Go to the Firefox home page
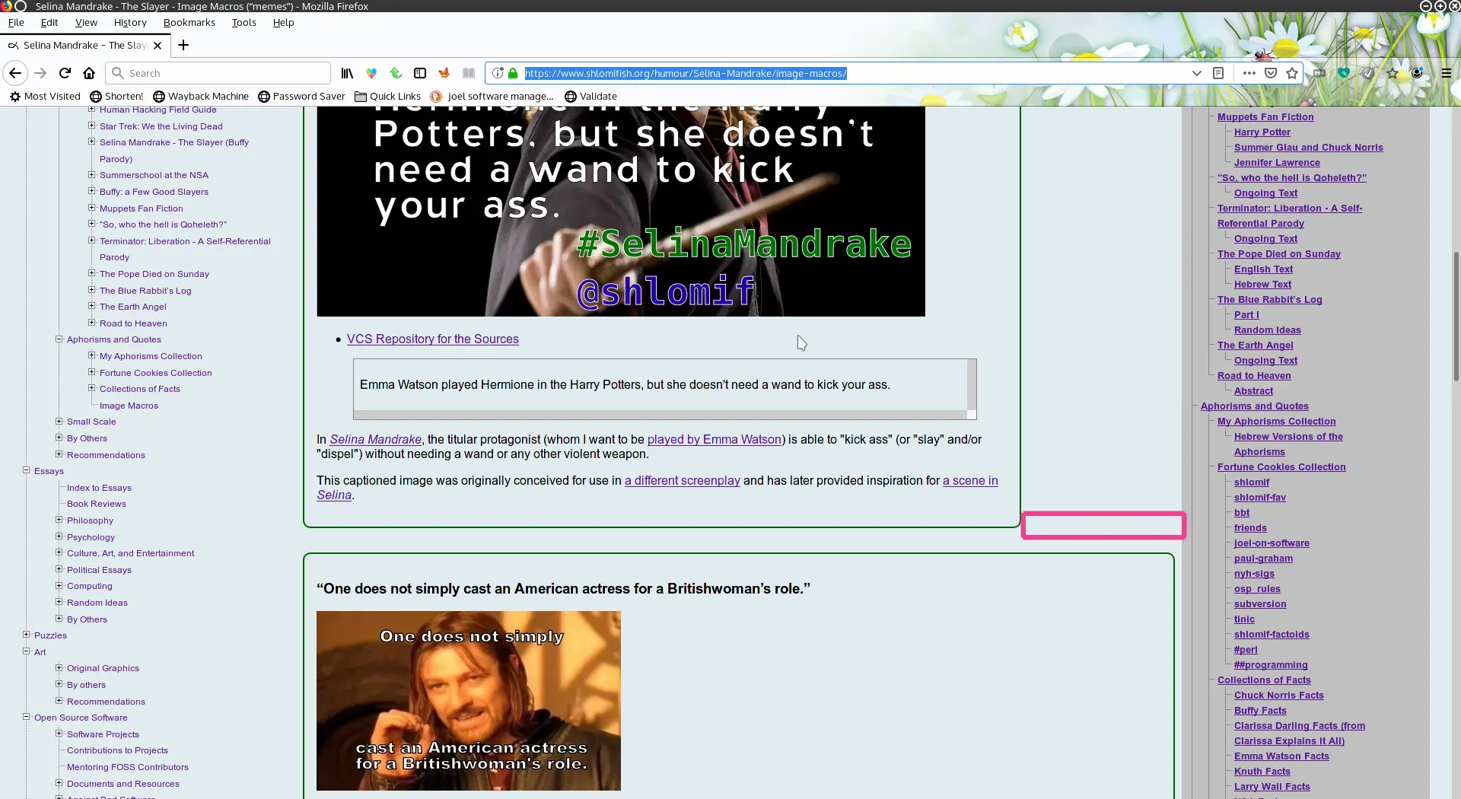The width and height of the screenshot is (1461, 799). [89, 73]
